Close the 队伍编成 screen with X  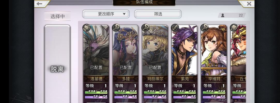click(249, 4)
